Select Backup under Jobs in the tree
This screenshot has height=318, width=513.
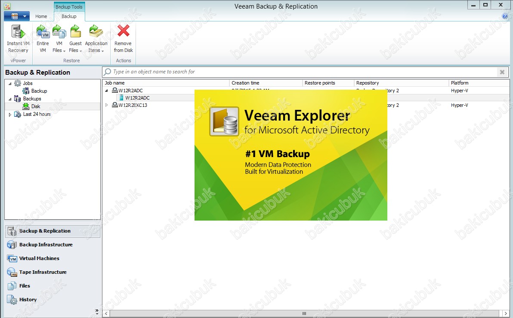39,91
